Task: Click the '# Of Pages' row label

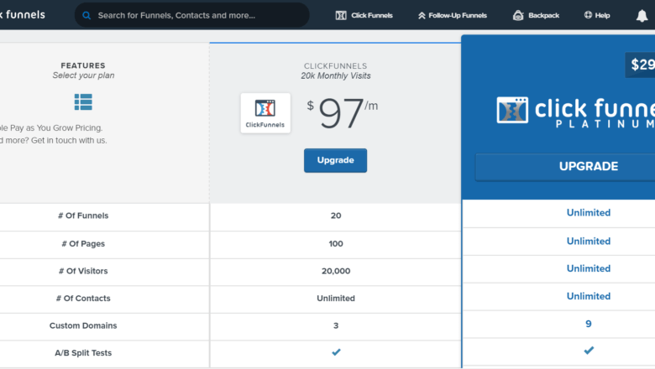Action: (83, 243)
